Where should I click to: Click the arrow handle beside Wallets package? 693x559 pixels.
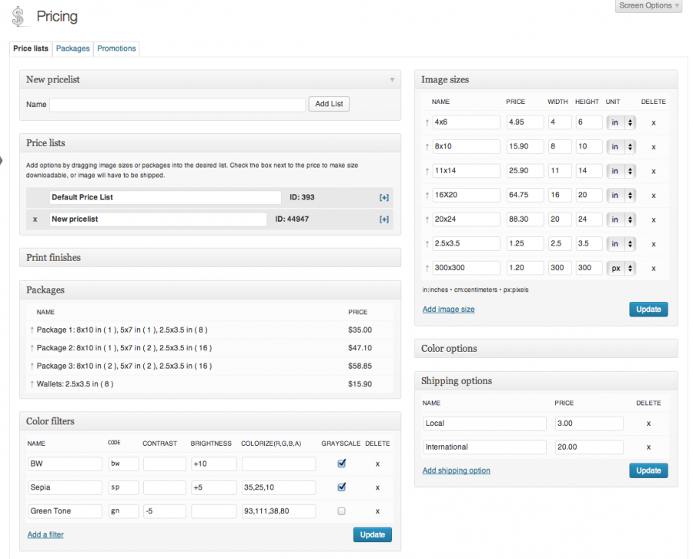[32, 384]
